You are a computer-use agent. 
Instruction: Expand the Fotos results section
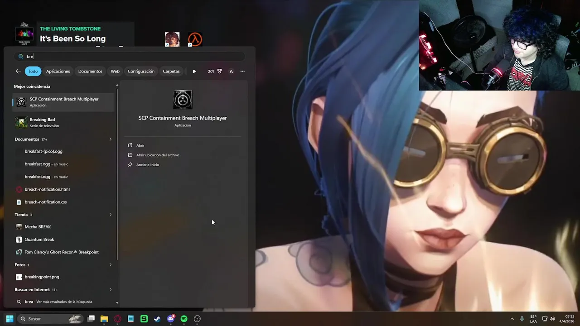(110, 264)
